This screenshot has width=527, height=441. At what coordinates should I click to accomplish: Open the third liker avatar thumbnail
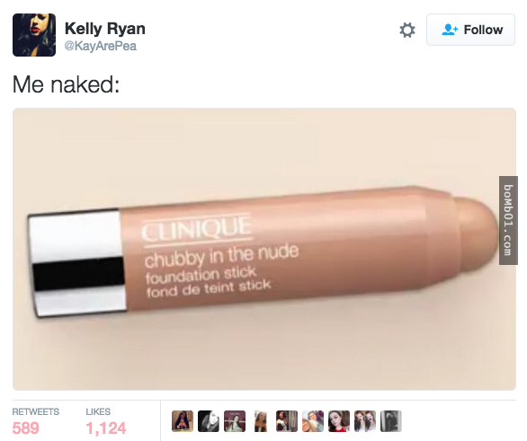click(235, 421)
